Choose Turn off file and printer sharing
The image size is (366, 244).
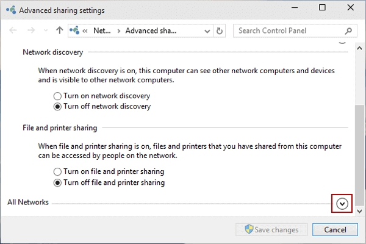58,182
